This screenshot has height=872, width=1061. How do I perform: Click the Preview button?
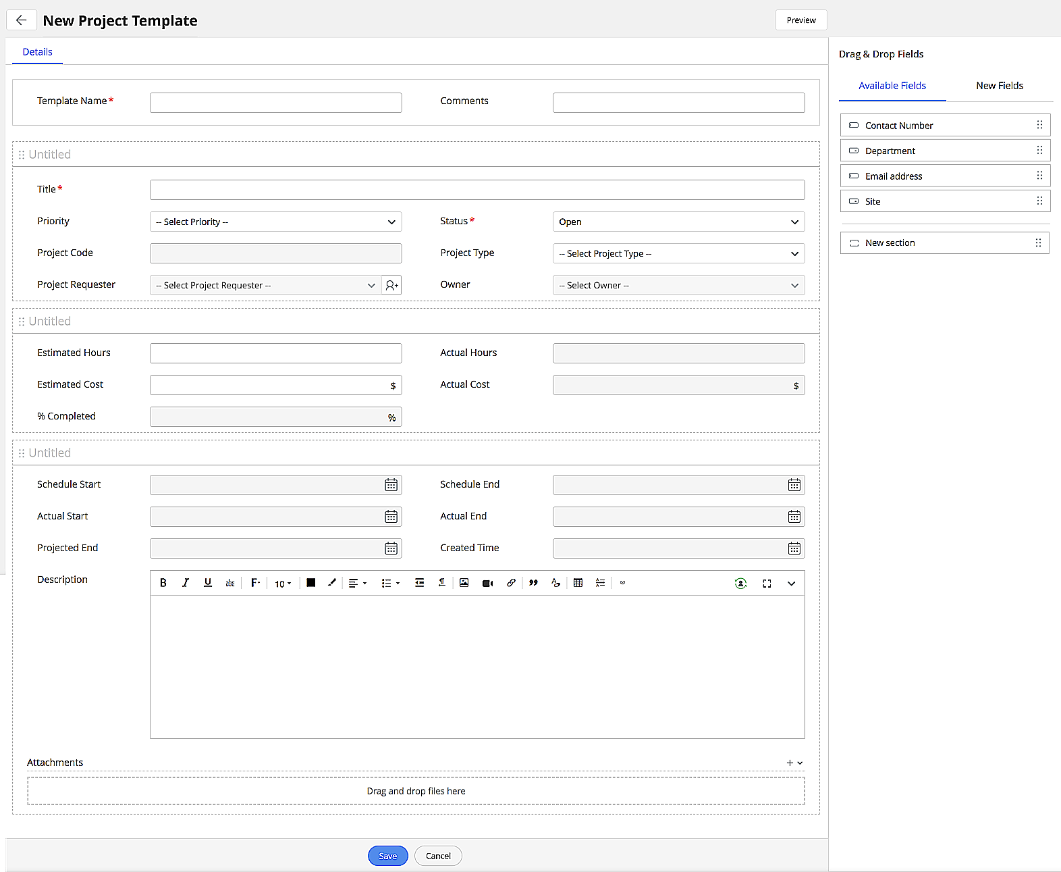[801, 20]
